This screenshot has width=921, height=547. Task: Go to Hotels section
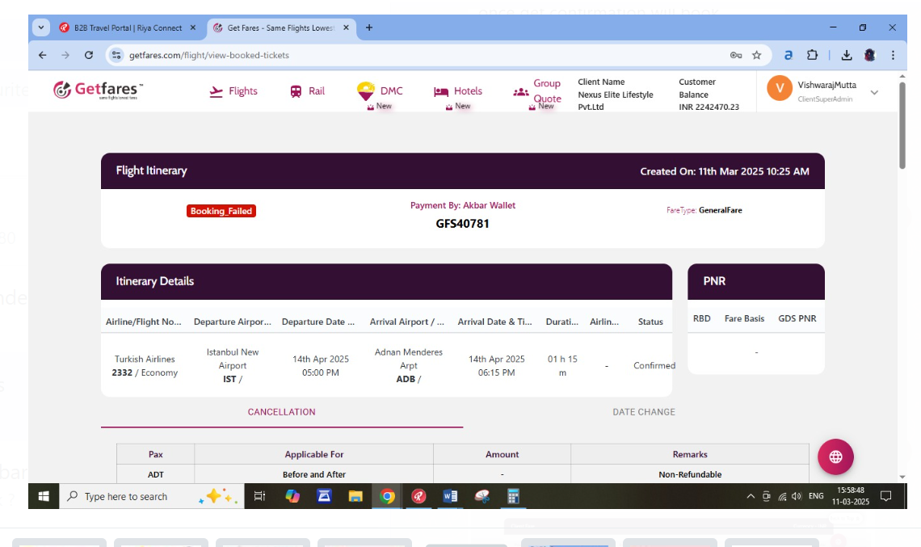[x=458, y=91]
